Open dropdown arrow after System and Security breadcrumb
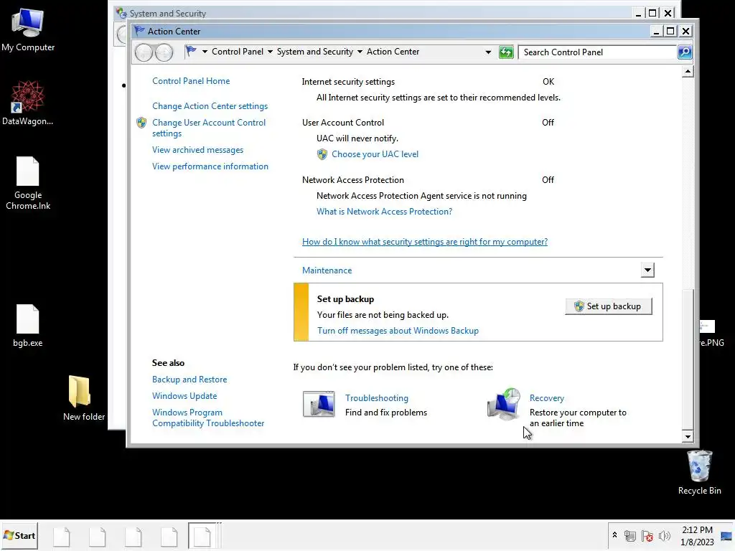 coord(360,52)
